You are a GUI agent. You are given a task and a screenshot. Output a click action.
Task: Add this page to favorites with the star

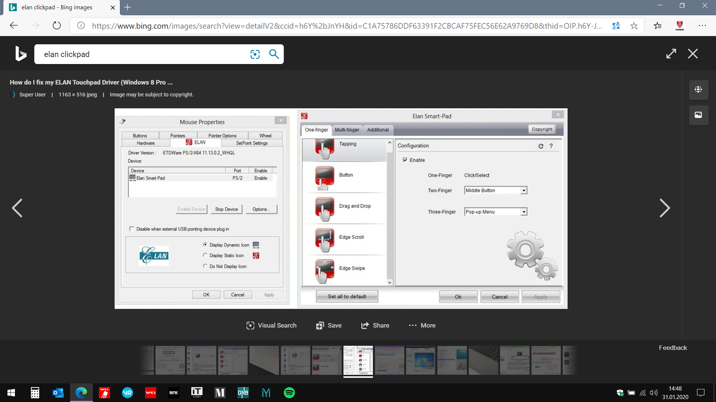point(634,26)
